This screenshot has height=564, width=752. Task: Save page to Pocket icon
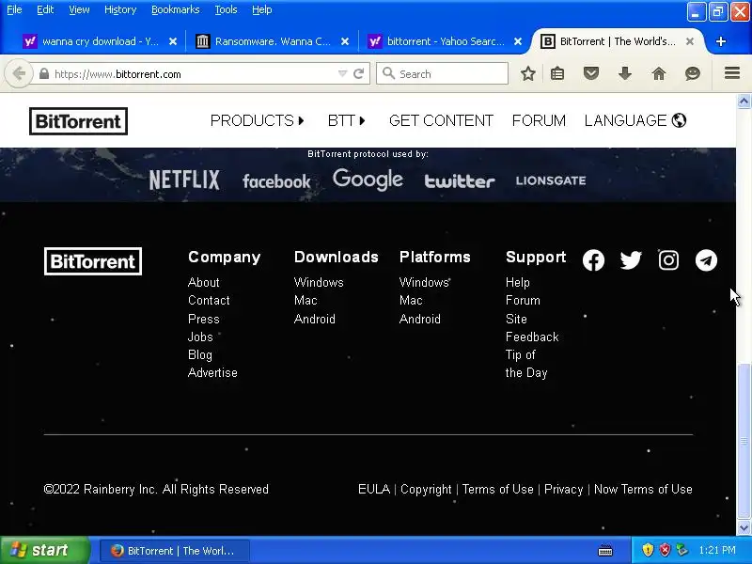(591, 73)
